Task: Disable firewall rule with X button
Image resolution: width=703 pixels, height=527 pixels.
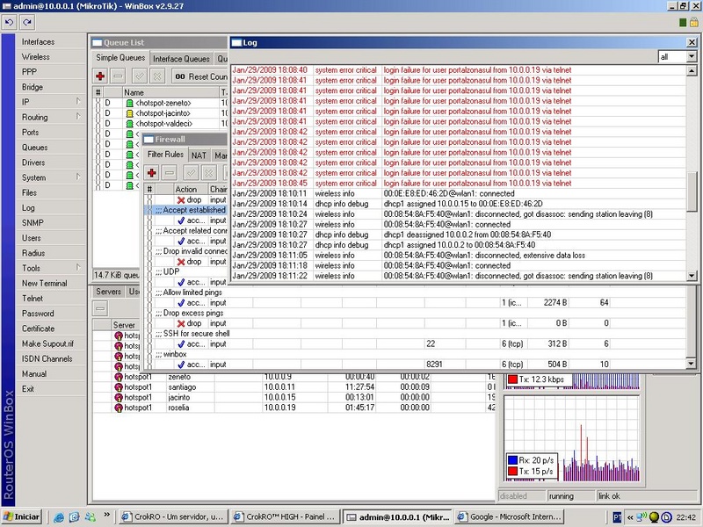Action: [x=209, y=172]
